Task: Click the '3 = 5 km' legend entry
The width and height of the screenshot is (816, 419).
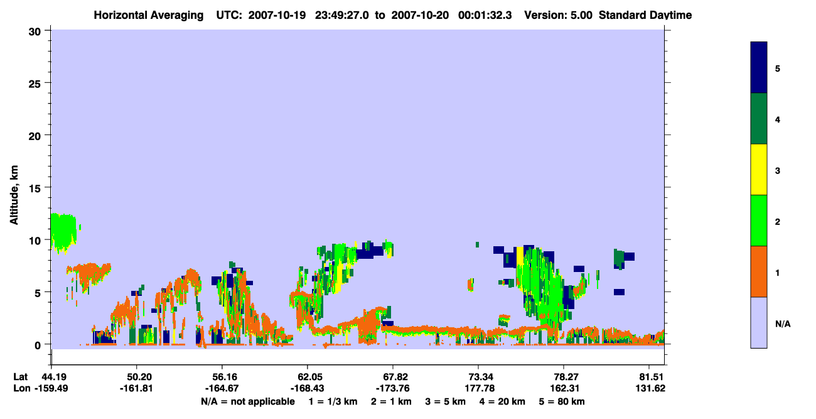Action: pos(444,401)
